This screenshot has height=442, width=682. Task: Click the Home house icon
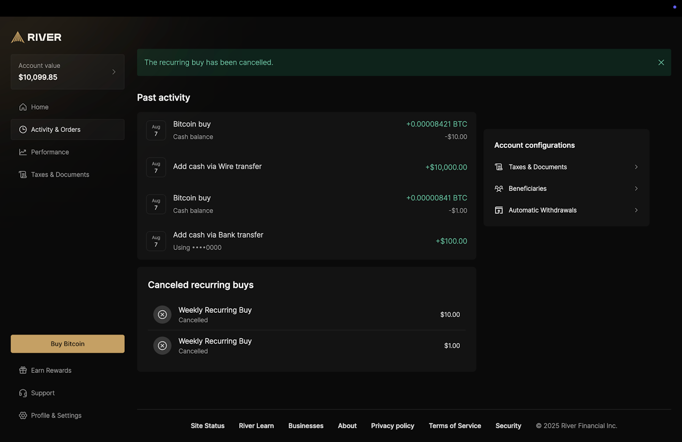(23, 107)
